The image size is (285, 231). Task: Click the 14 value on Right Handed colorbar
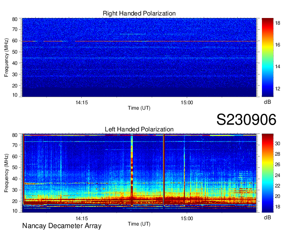pyautogui.click(x=277, y=67)
